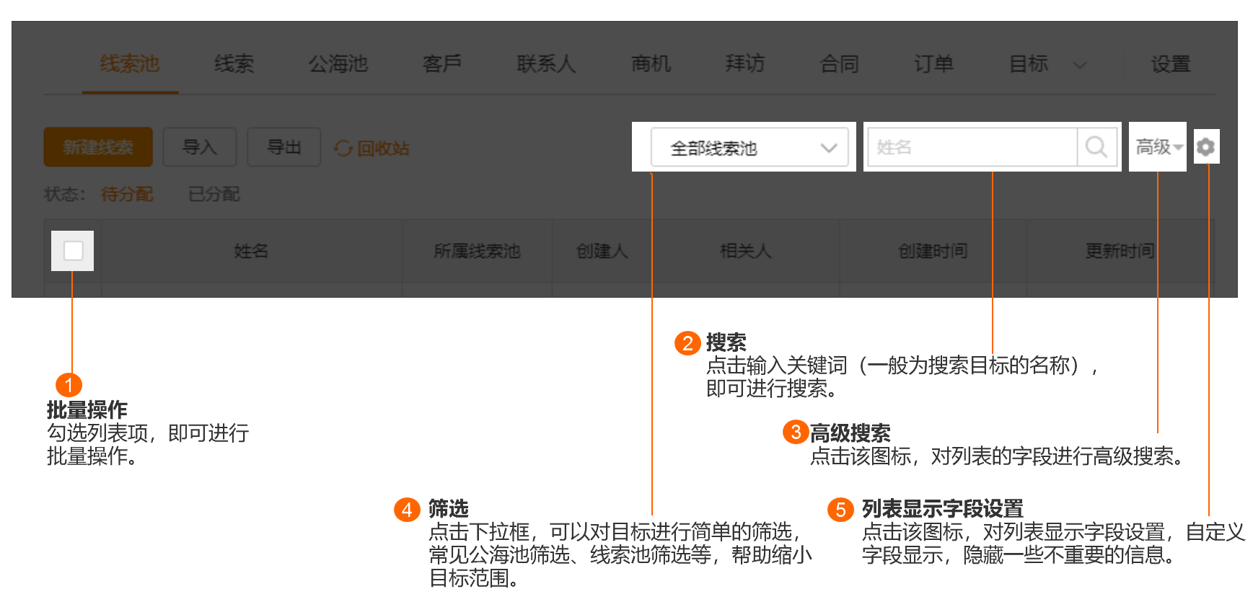Click the 新建线索 button
Image resolution: width=1253 pixels, height=589 pixels.
click(x=98, y=147)
